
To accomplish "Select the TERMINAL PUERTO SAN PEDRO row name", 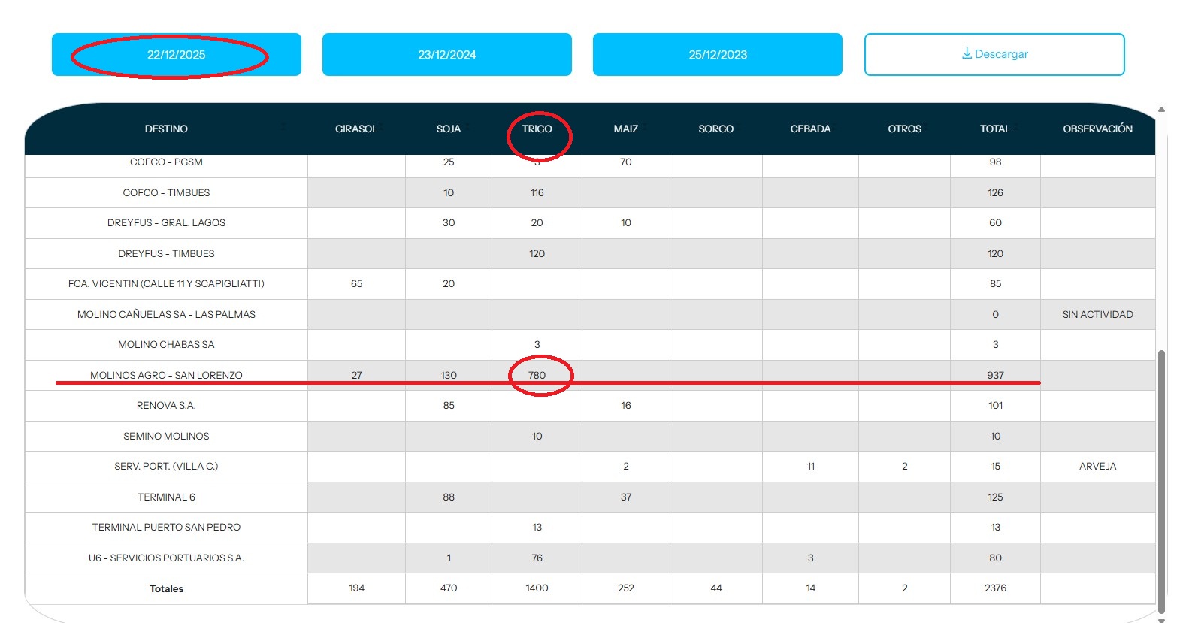I will pos(166,527).
